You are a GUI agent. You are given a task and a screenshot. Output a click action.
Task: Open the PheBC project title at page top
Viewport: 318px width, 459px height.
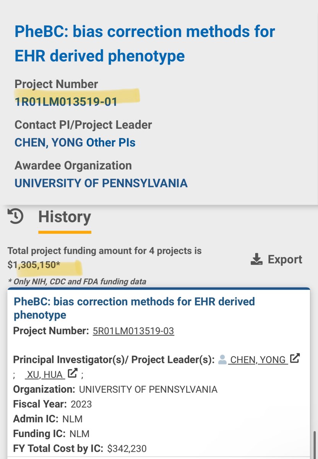tap(144, 44)
